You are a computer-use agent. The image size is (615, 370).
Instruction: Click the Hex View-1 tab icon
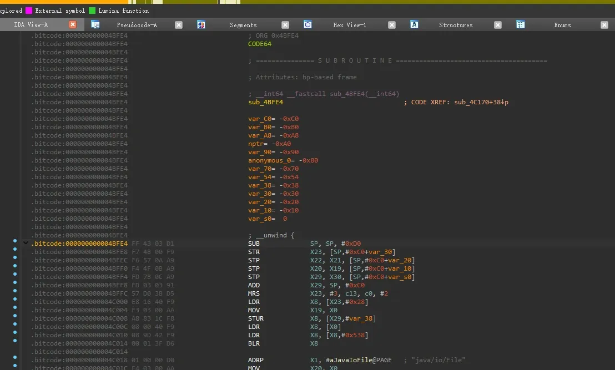[x=308, y=25]
